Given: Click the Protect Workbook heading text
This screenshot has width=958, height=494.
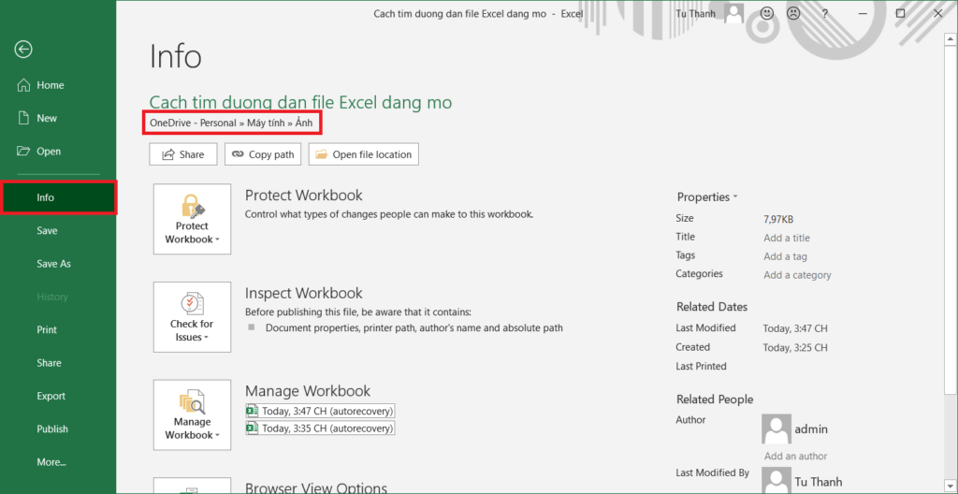Looking at the screenshot, I should (x=304, y=195).
